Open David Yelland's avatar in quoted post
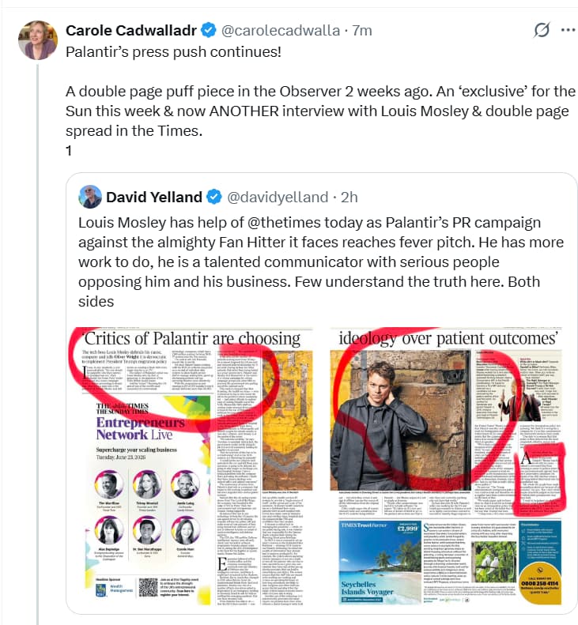Screen dimensions: 578x625 point(91,196)
